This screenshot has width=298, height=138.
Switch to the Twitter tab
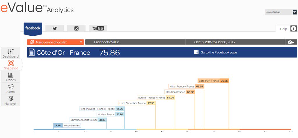tap(54, 28)
